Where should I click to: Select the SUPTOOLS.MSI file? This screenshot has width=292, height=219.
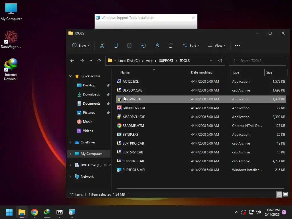[x=201, y=170]
